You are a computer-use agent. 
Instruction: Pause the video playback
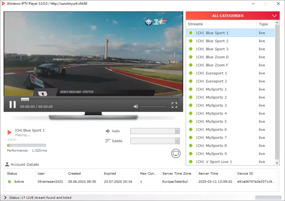[12, 105]
